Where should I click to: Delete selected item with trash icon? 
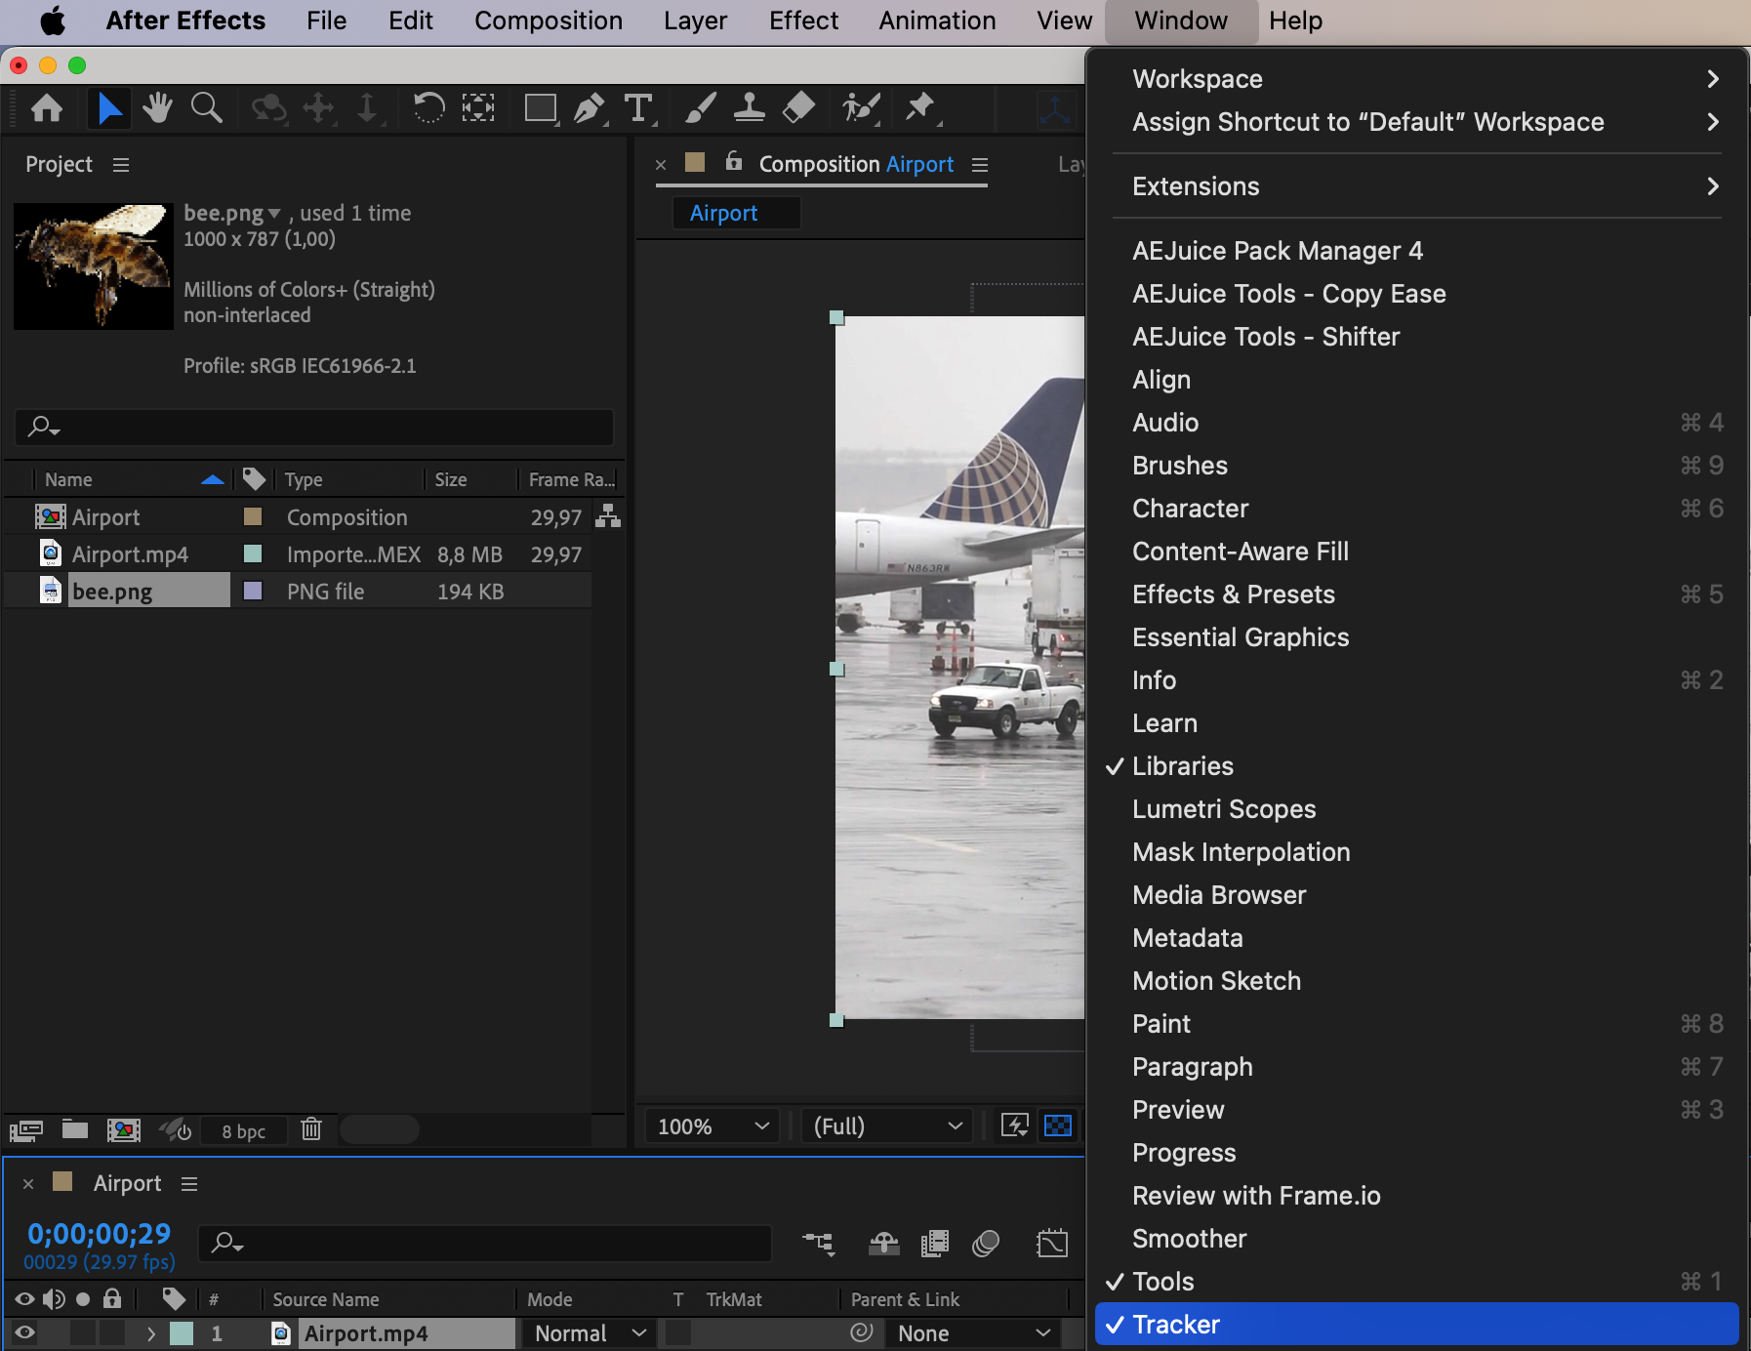(311, 1129)
